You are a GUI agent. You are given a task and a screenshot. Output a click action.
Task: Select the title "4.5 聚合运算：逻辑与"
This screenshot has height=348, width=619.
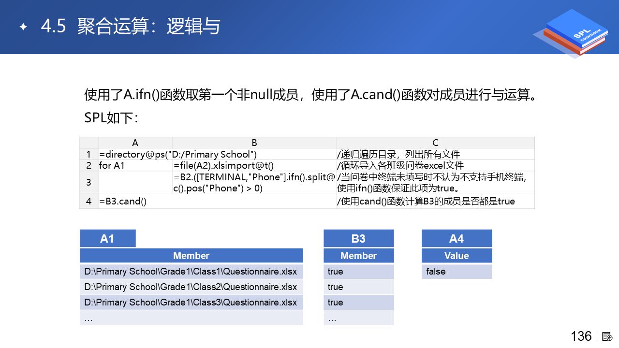pyautogui.click(x=131, y=27)
